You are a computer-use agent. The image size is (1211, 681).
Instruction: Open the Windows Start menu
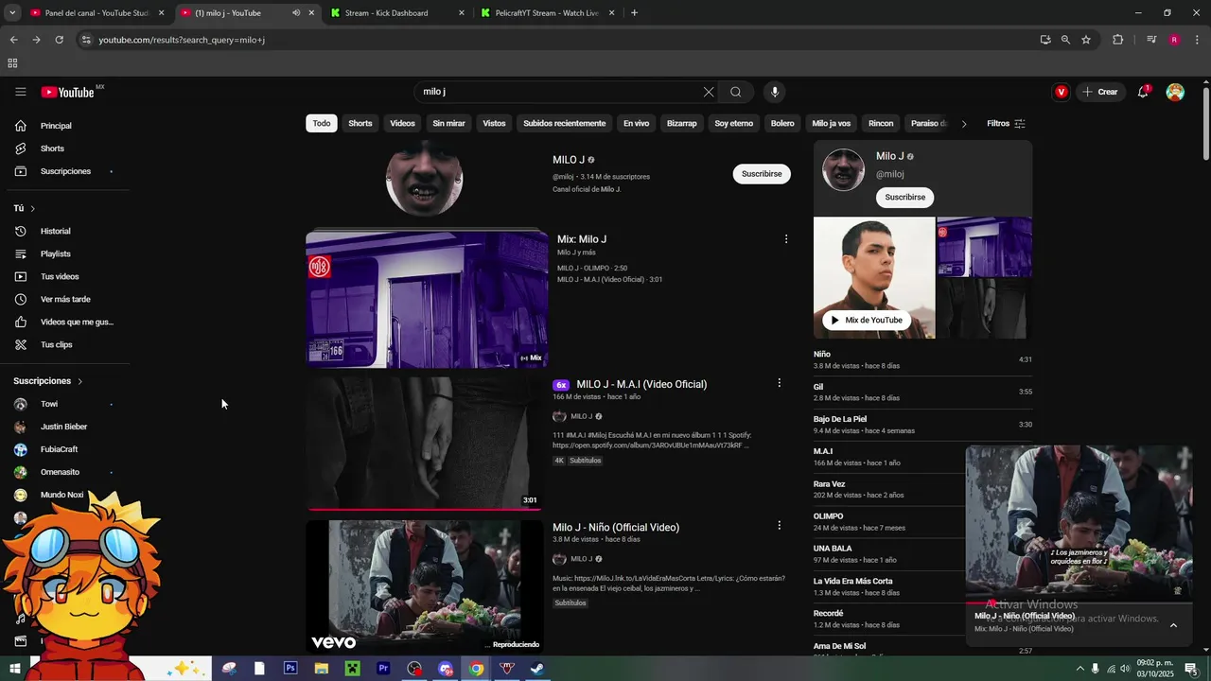tap(15, 668)
